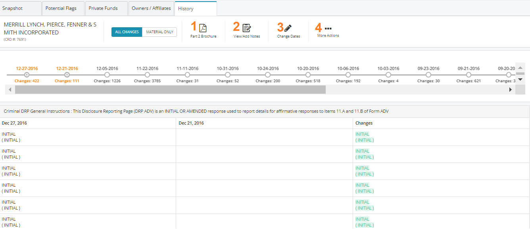530x229 pixels.
Task: Select the History tab
Action: (196, 8)
